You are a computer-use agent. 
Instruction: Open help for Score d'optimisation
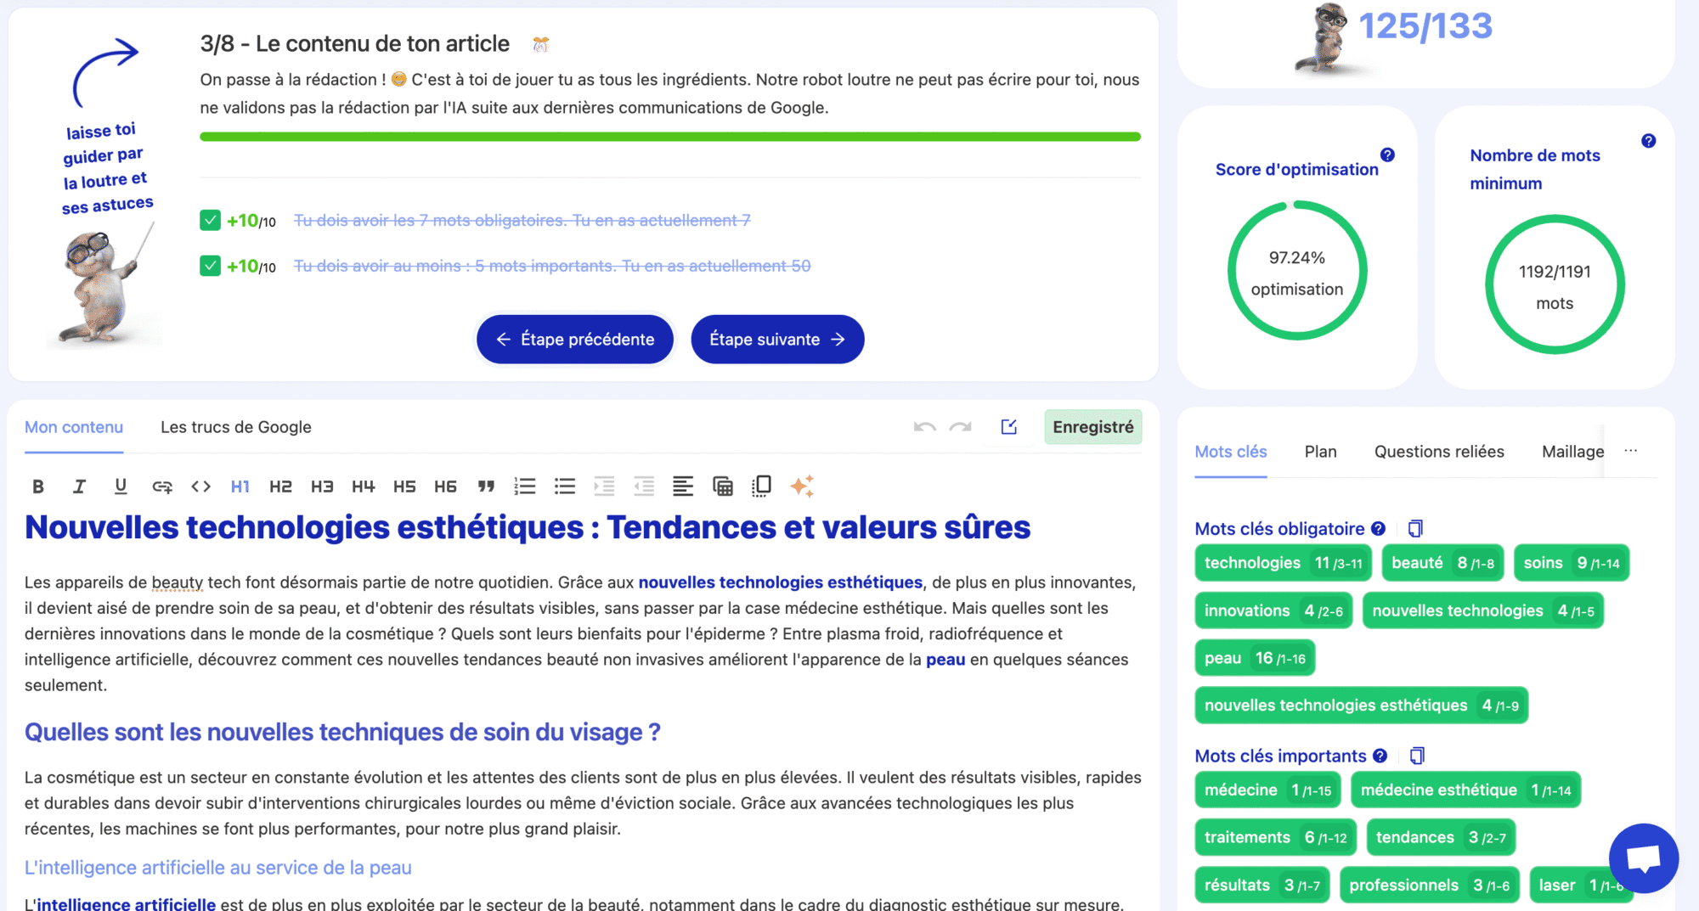[x=1387, y=155]
